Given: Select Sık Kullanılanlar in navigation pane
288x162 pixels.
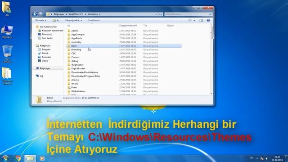Looking at the screenshot, I should pos(46,27).
